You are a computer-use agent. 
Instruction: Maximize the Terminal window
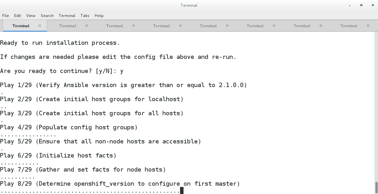361,5
